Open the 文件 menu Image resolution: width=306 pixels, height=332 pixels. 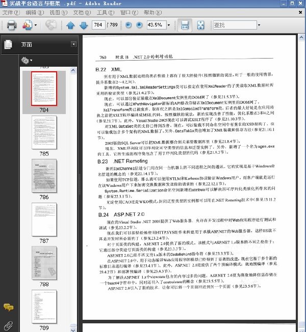[11, 13]
